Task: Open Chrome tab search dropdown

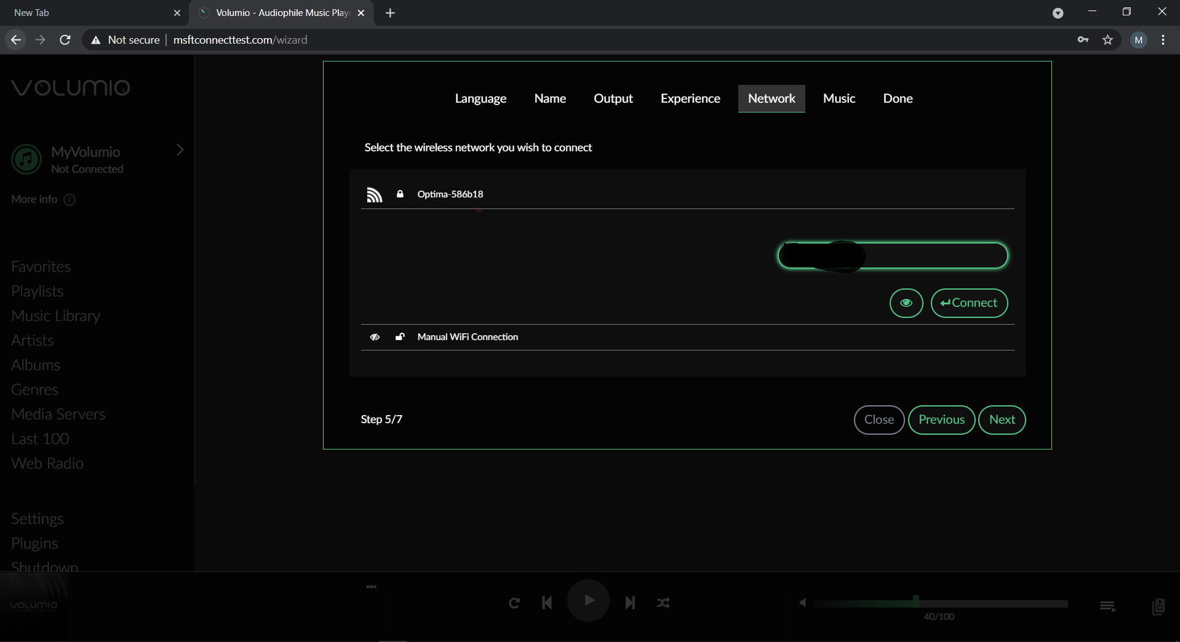Action: tap(1058, 13)
